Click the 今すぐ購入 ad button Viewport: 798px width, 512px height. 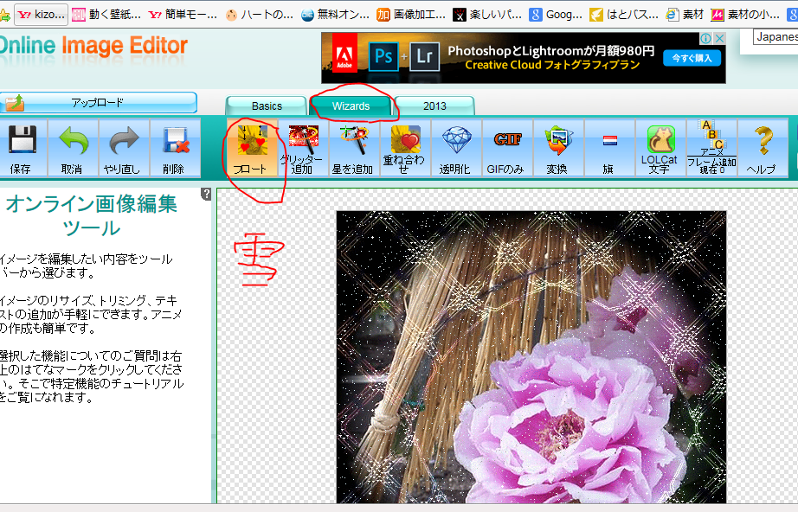pos(692,58)
